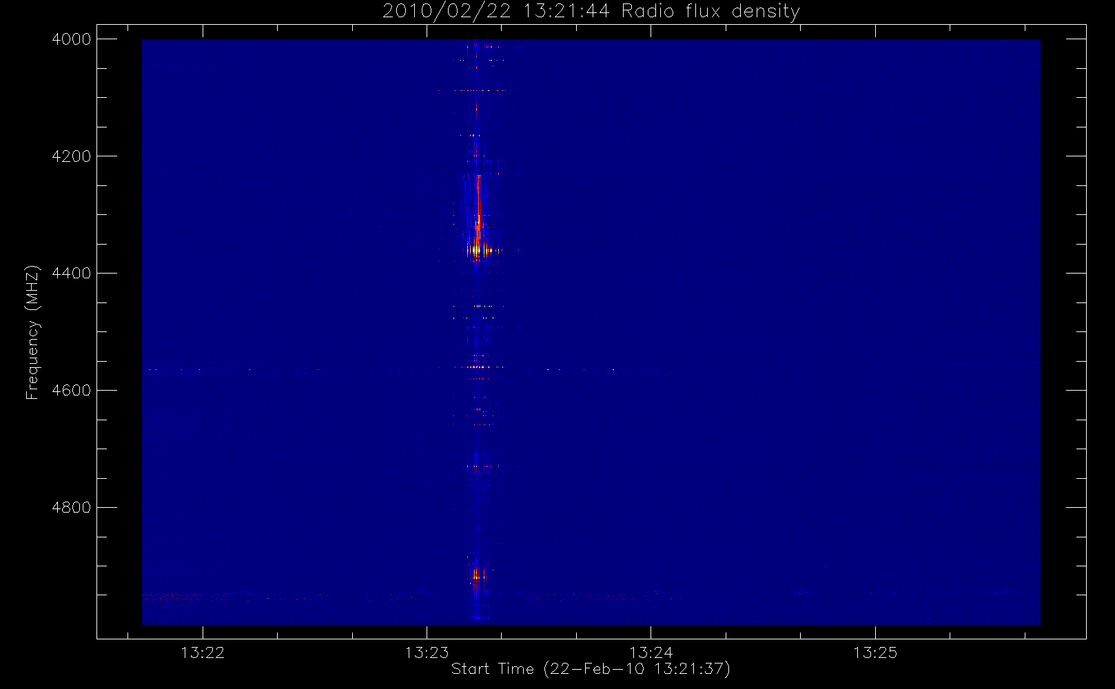Select the 4800 frequency axis label

point(72,508)
